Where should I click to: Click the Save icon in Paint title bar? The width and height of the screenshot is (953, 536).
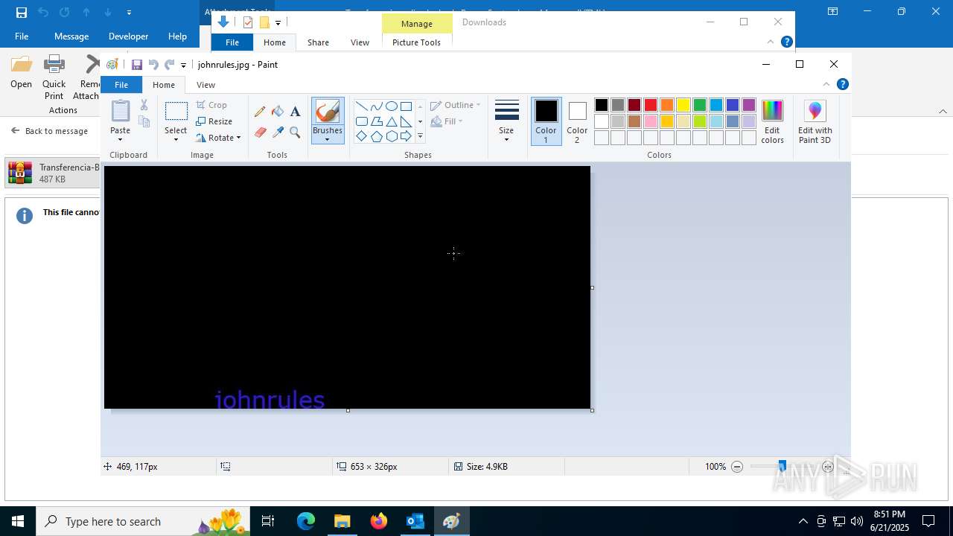tap(137, 65)
